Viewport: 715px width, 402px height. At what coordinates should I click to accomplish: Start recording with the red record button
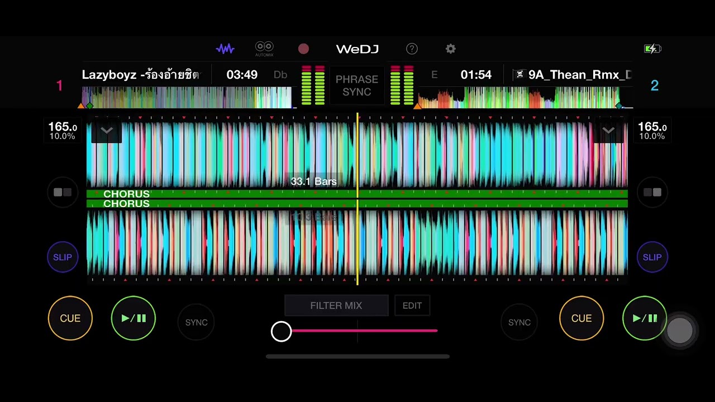[303, 49]
